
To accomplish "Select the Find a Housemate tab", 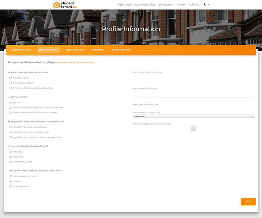I will coord(48,50).
